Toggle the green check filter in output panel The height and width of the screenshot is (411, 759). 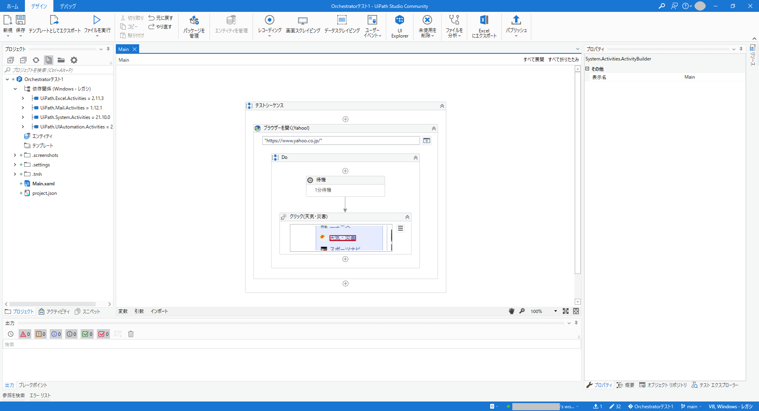[x=87, y=334]
